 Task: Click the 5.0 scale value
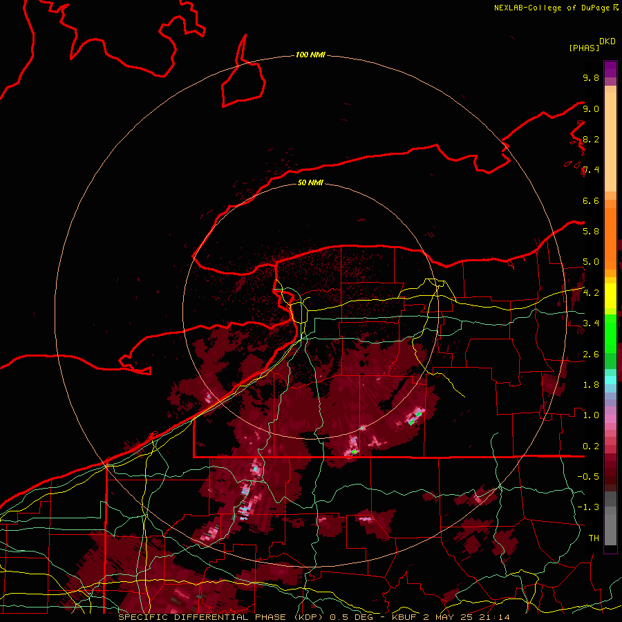coord(591,262)
